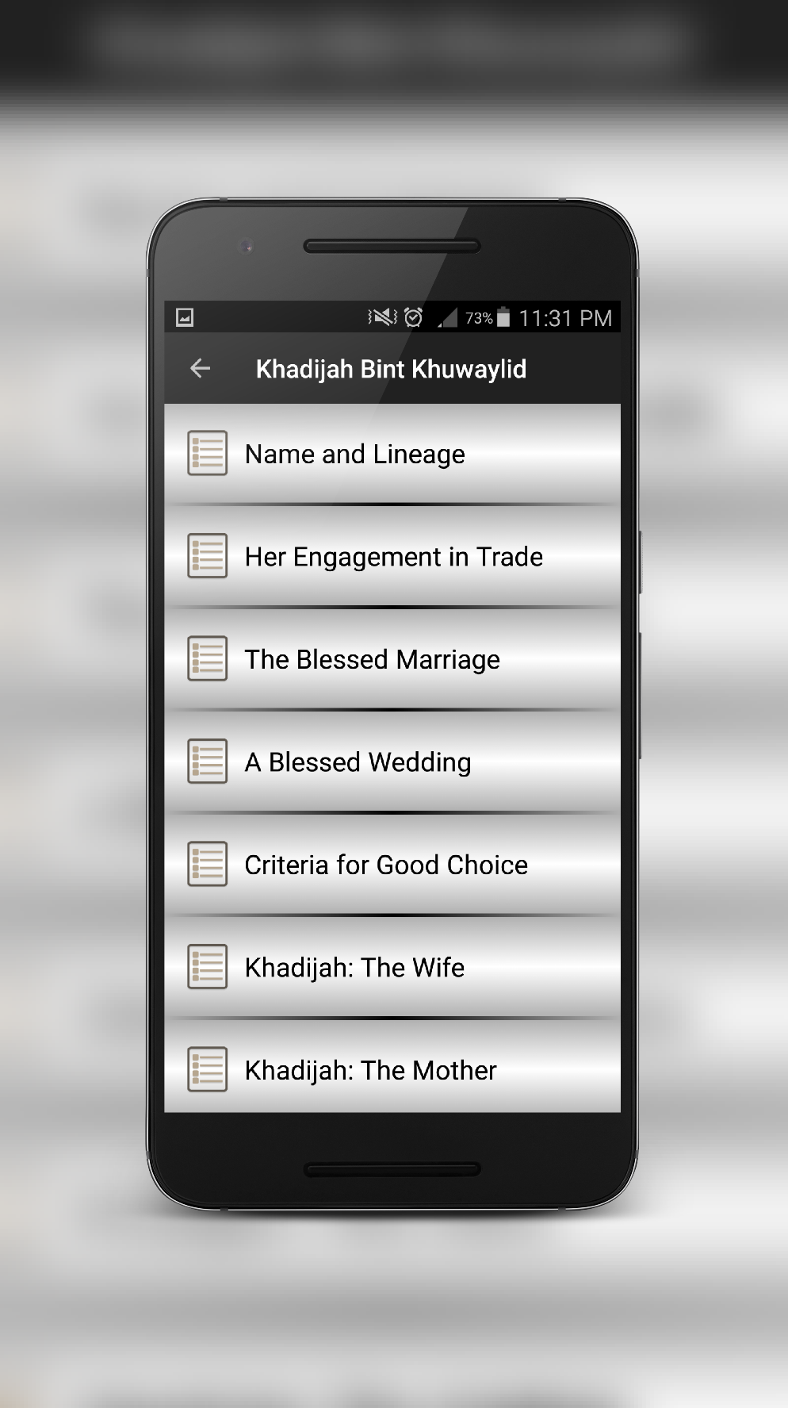
Task: Open A Blessed Wedding entry
Action: [358, 762]
